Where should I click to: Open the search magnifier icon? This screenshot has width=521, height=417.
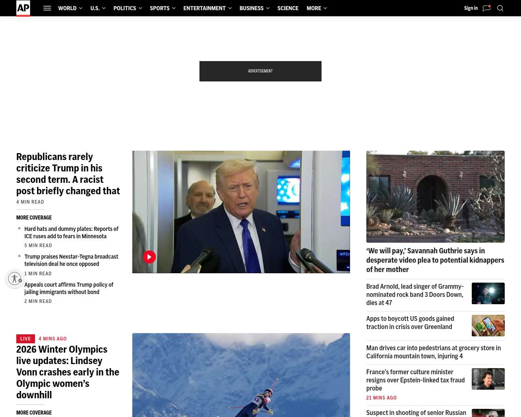(x=500, y=8)
